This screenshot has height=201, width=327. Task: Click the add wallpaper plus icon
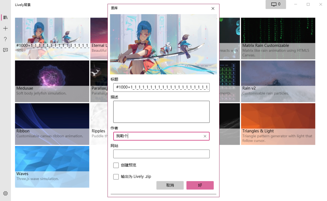point(5,28)
